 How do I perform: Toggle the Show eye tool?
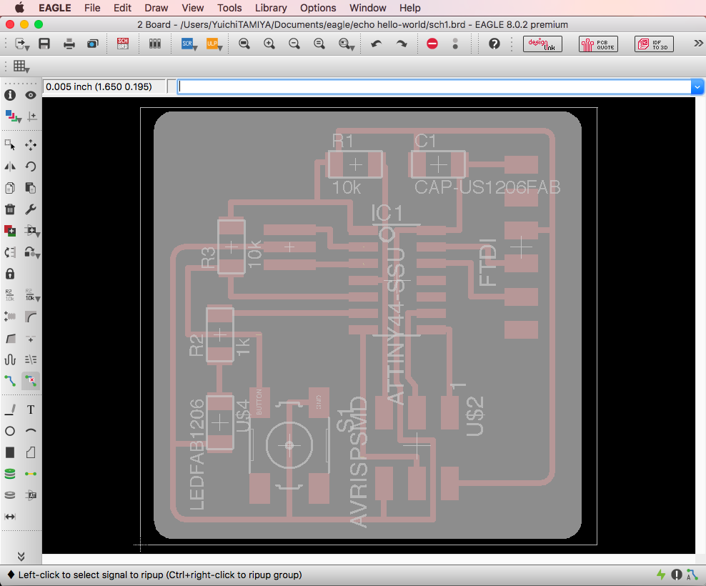click(x=31, y=95)
